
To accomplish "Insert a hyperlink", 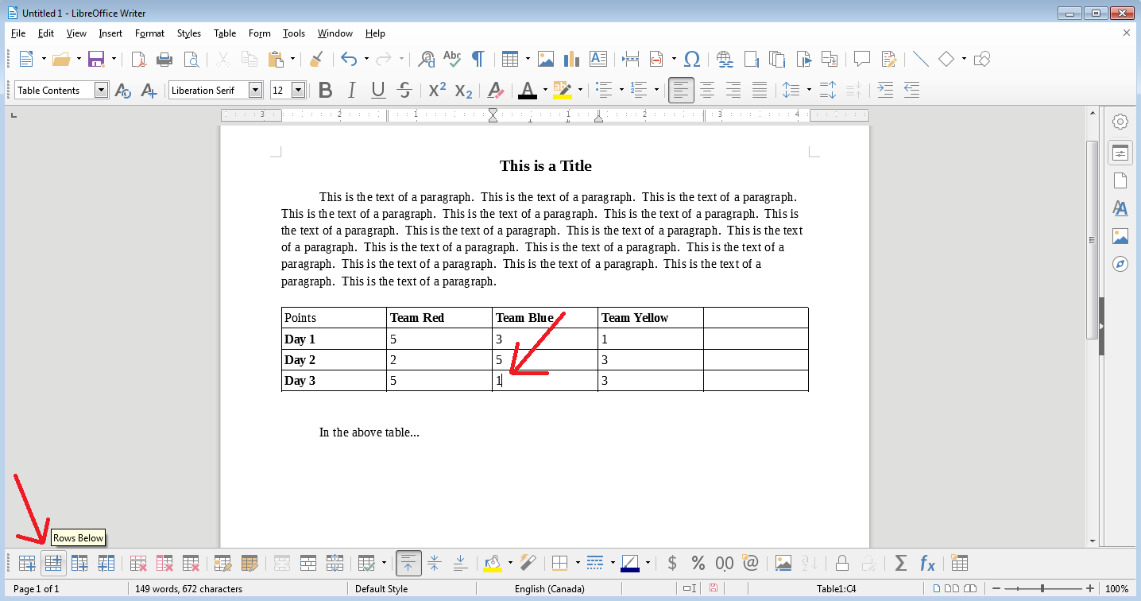I will [725, 59].
